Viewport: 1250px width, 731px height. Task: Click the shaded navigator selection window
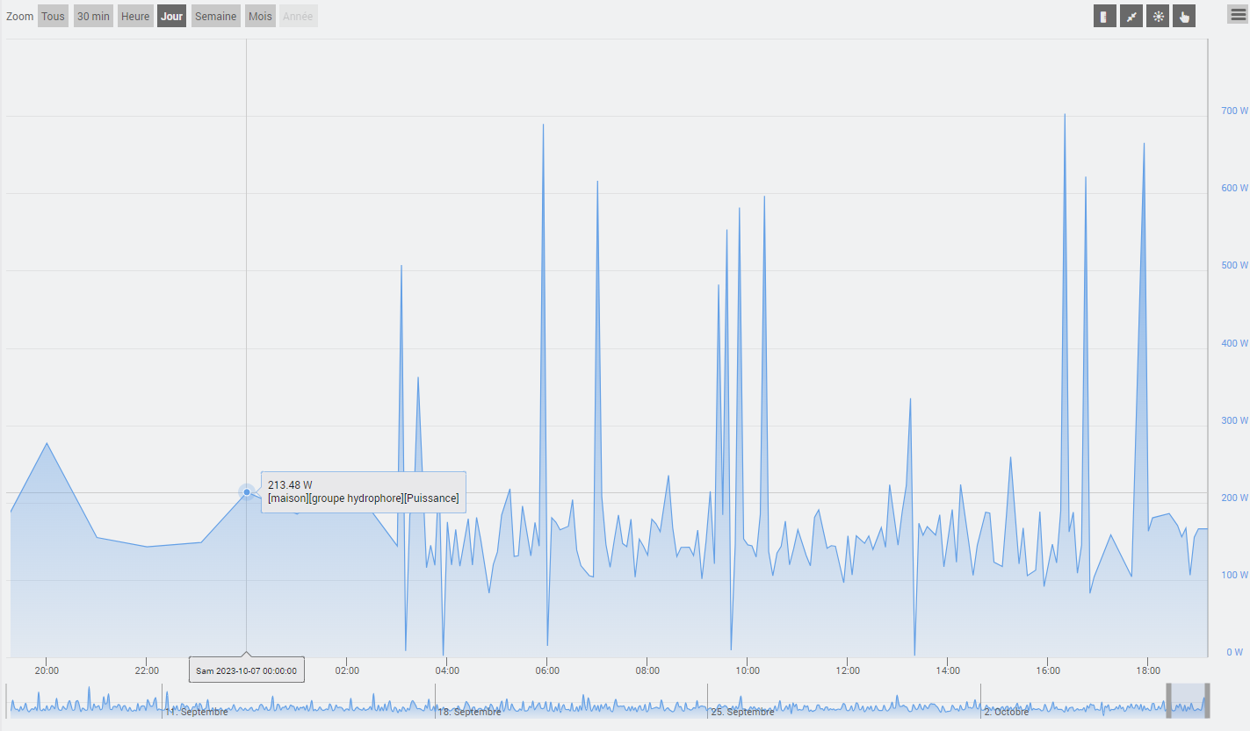coord(1188,700)
